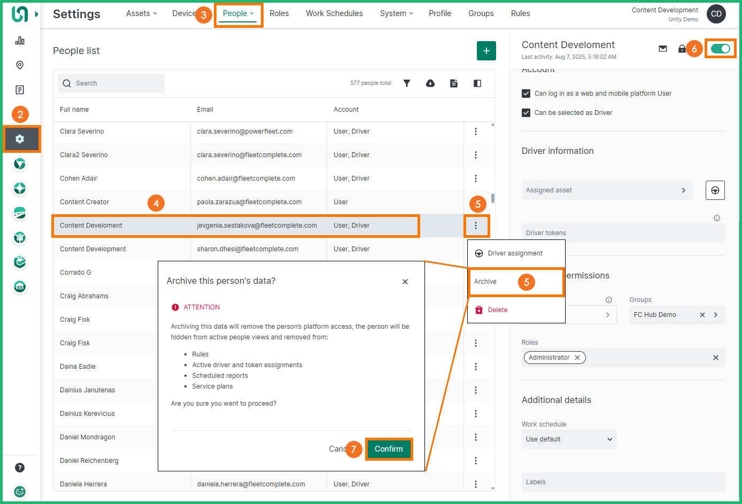Image resolution: width=742 pixels, height=504 pixels.
Task: Click the cloud download icon
Action: point(430,83)
